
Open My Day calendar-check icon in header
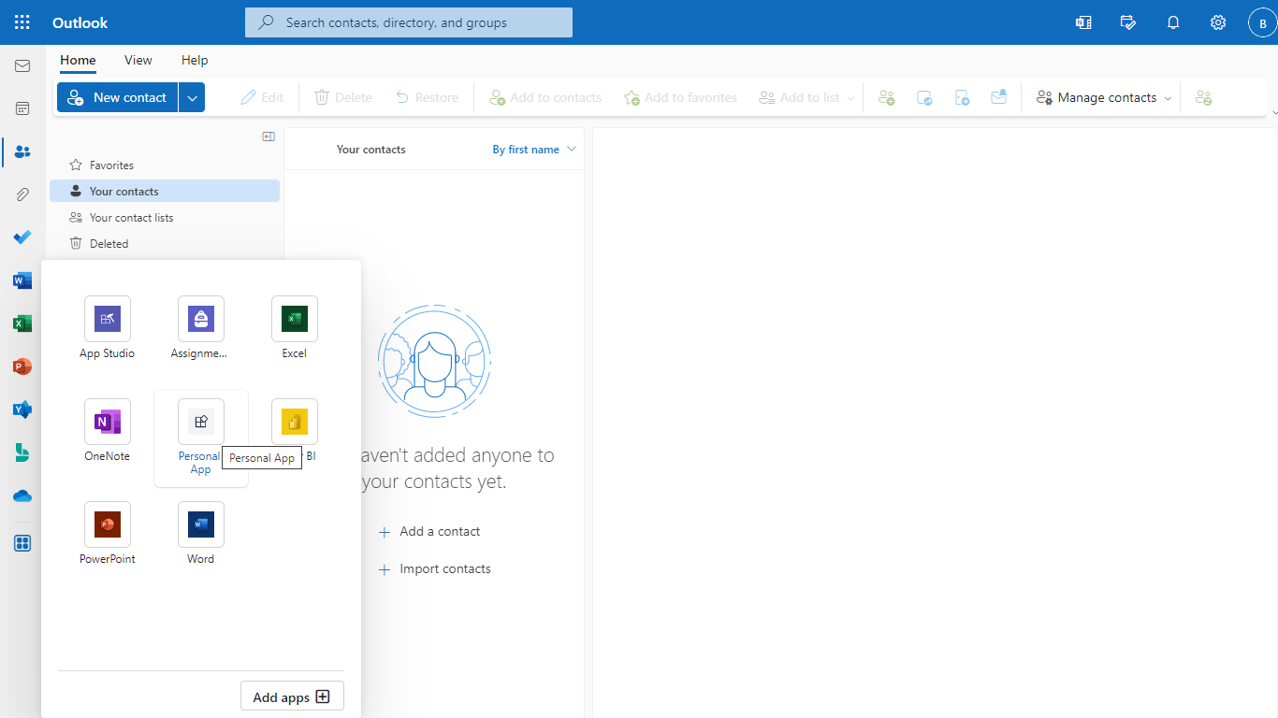[x=1128, y=22]
